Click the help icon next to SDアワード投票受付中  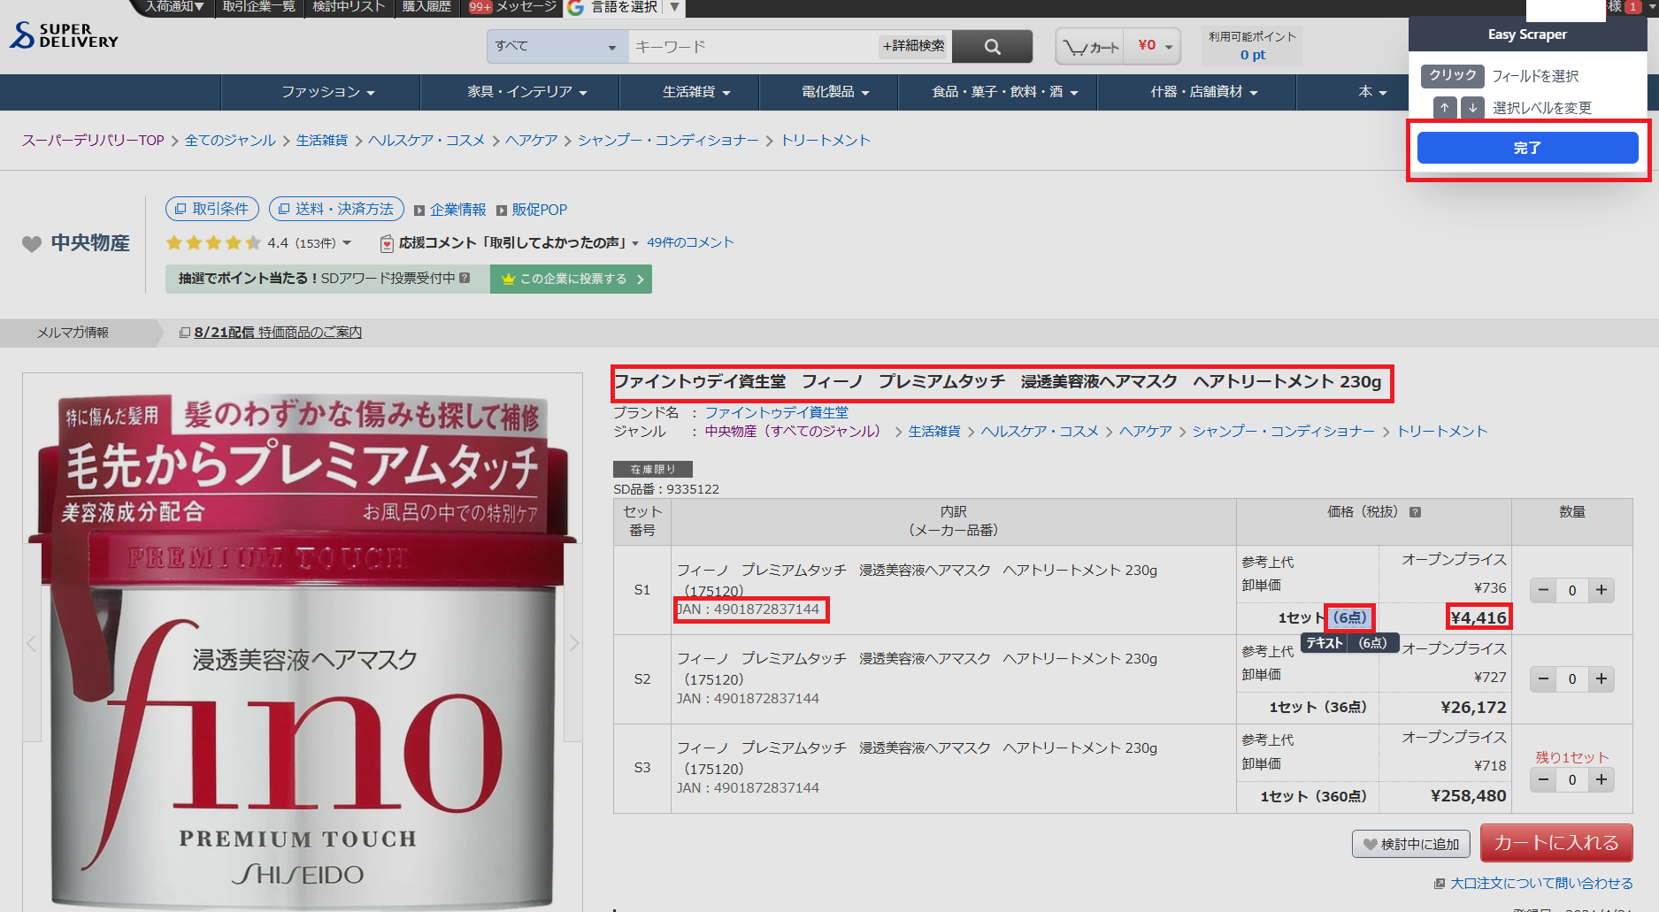465,278
